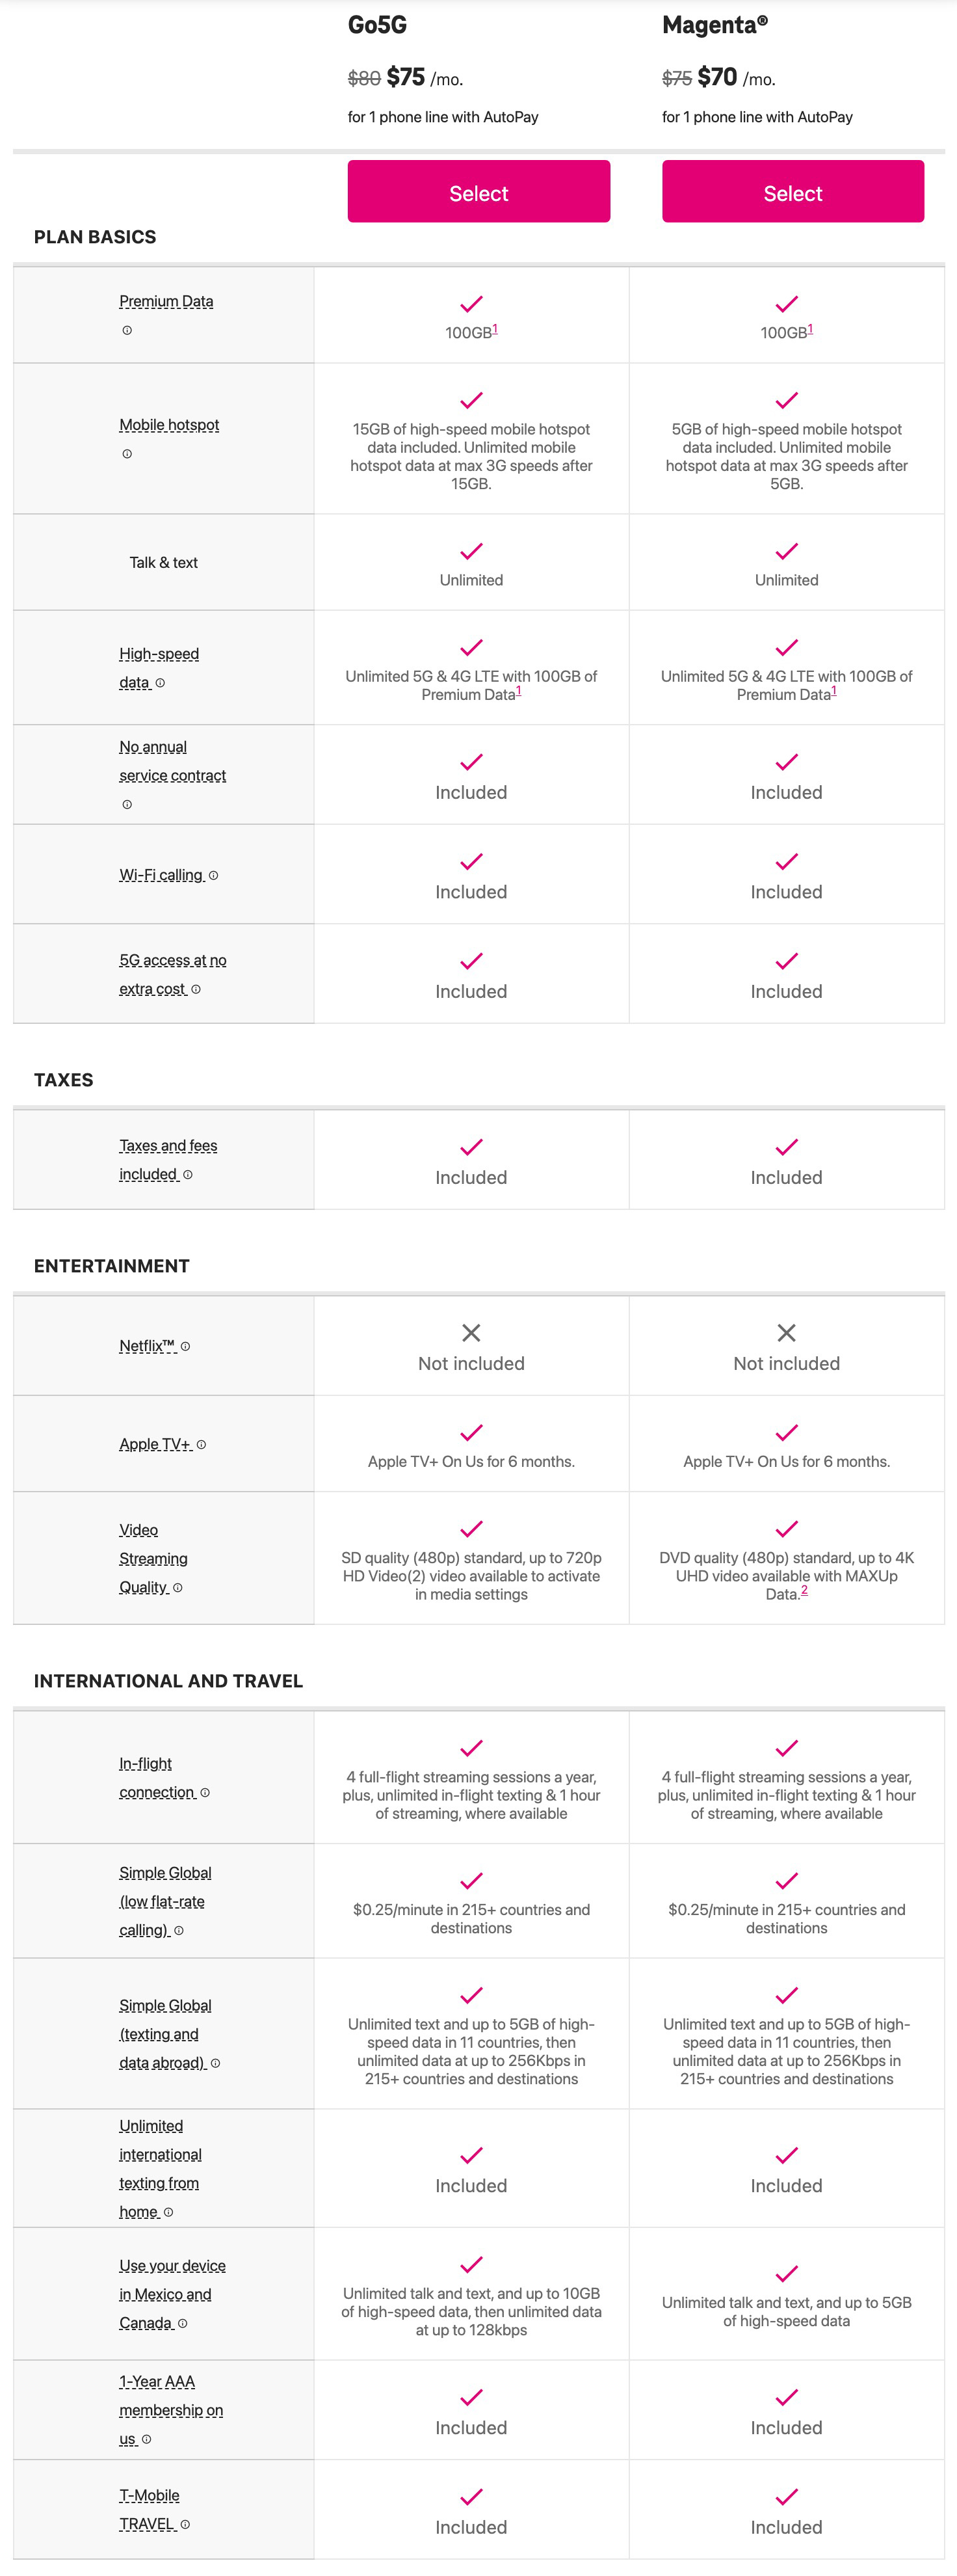Open the Wi-Fi calling info icon

(214, 876)
